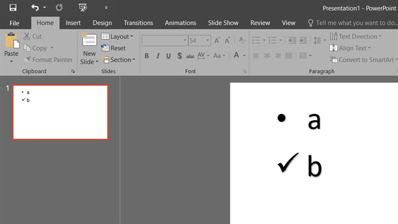Select slide 1 thumbnail

point(60,112)
